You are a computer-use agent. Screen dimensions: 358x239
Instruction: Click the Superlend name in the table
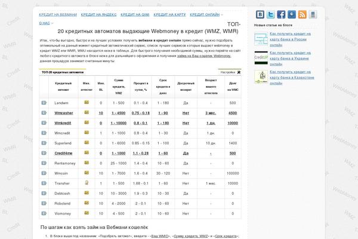63,143
